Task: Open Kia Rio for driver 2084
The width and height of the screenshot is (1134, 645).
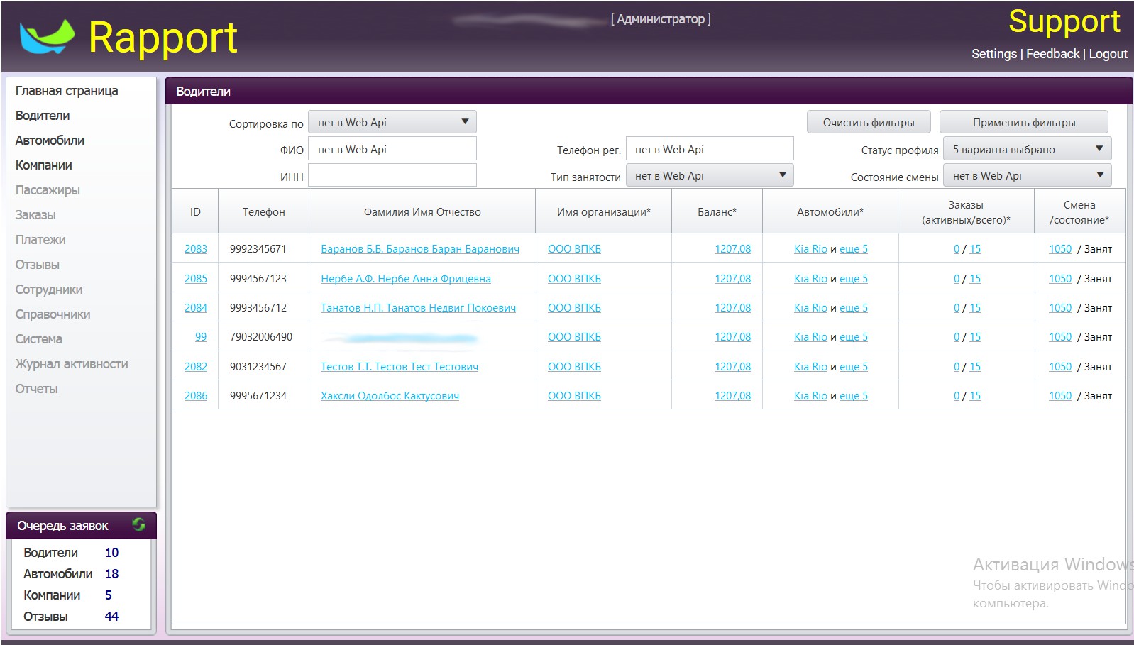Action: click(810, 308)
